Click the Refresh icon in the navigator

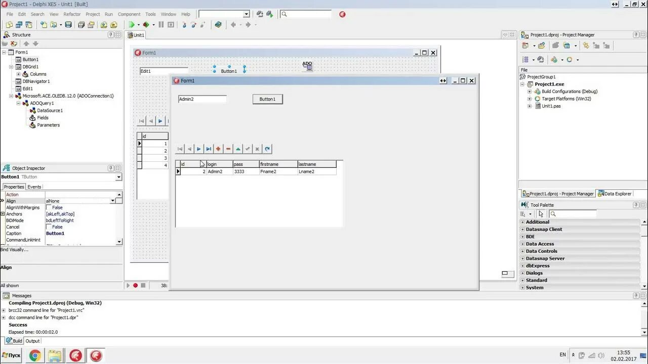267,149
